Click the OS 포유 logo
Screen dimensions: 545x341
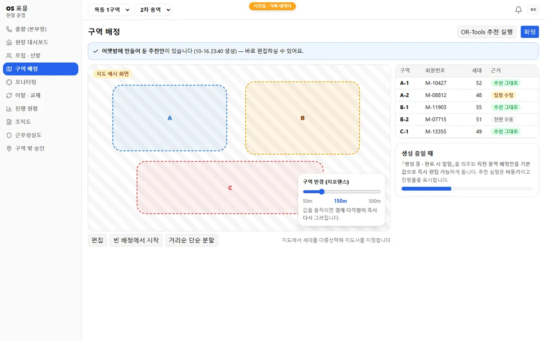click(x=17, y=8)
